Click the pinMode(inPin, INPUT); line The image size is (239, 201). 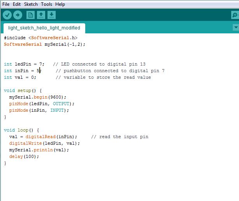coord(39,110)
